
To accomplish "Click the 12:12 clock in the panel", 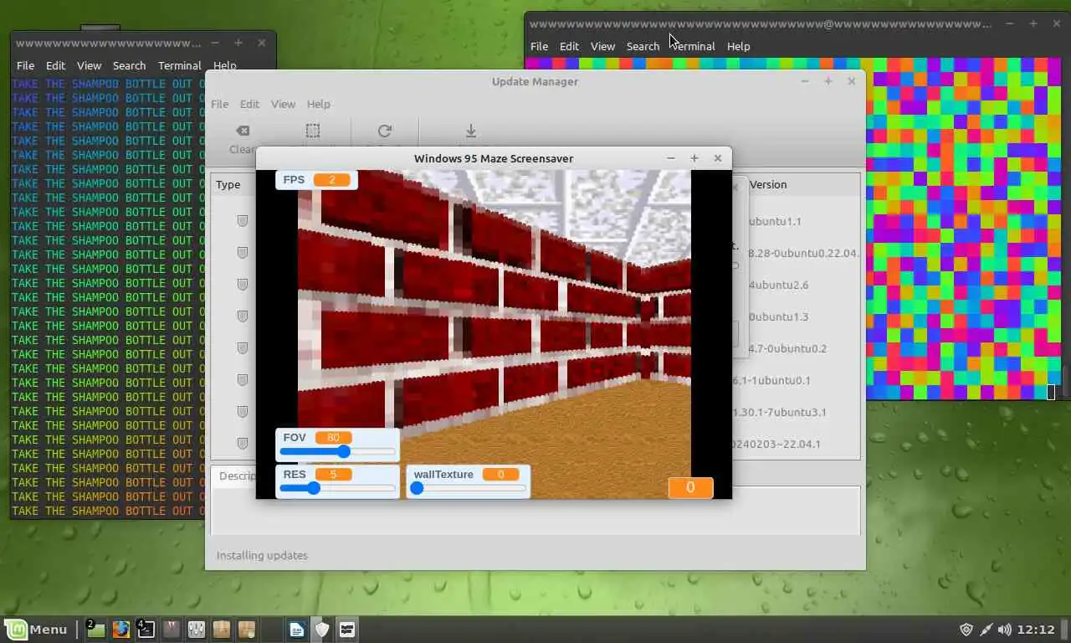I will coord(1038,630).
